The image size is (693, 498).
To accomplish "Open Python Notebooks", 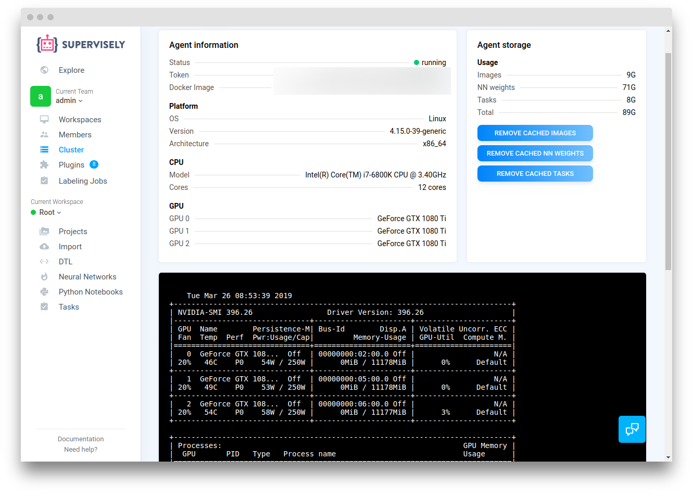I will click(91, 292).
